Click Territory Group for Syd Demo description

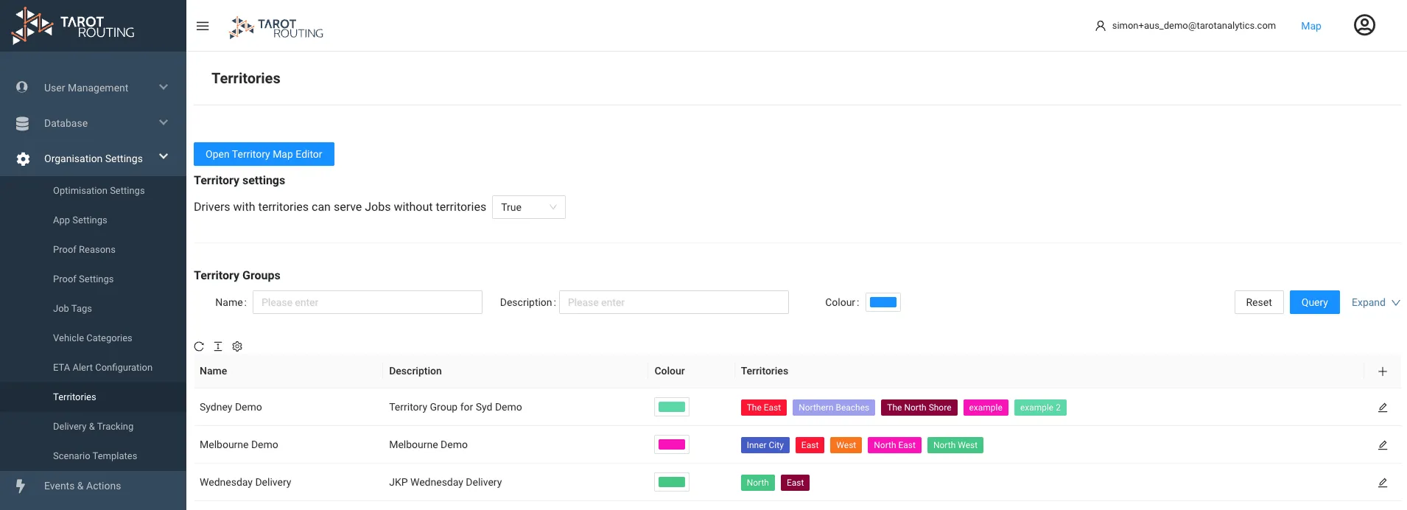pyautogui.click(x=455, y=407)
